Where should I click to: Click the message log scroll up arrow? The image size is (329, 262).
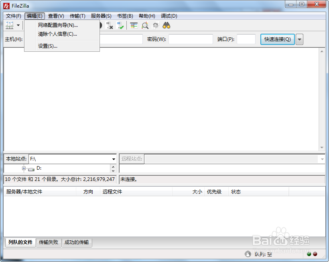(322, 51)
